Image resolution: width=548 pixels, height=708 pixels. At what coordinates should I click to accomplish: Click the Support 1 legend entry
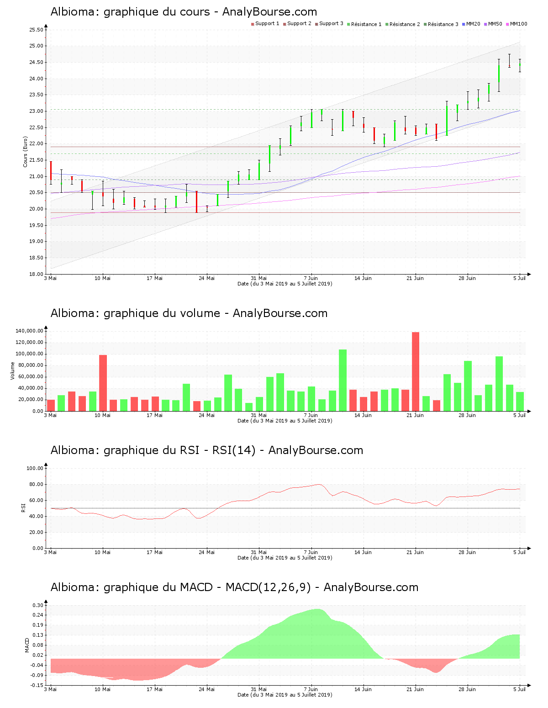(x=265, y=24)
